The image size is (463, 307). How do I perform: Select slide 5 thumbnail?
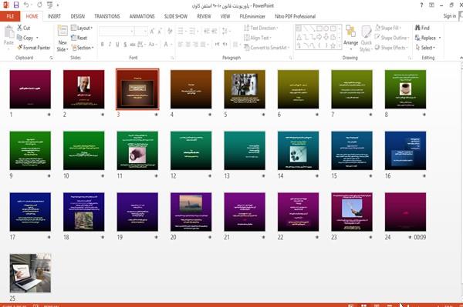[x=245, y=89]
